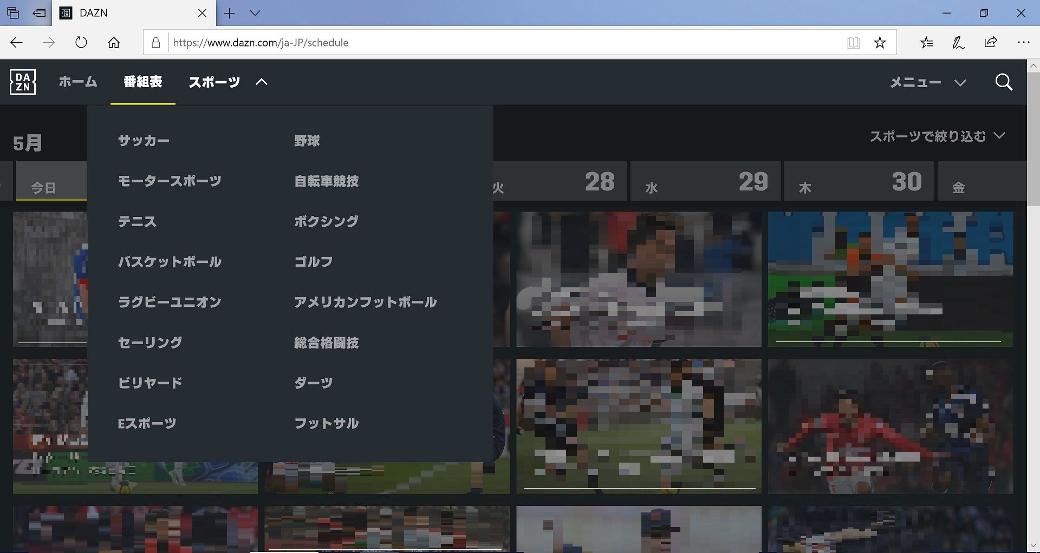Select the 今日 date tab
The height and width of the screenshot is (553, 1040).
click(51, 181)
